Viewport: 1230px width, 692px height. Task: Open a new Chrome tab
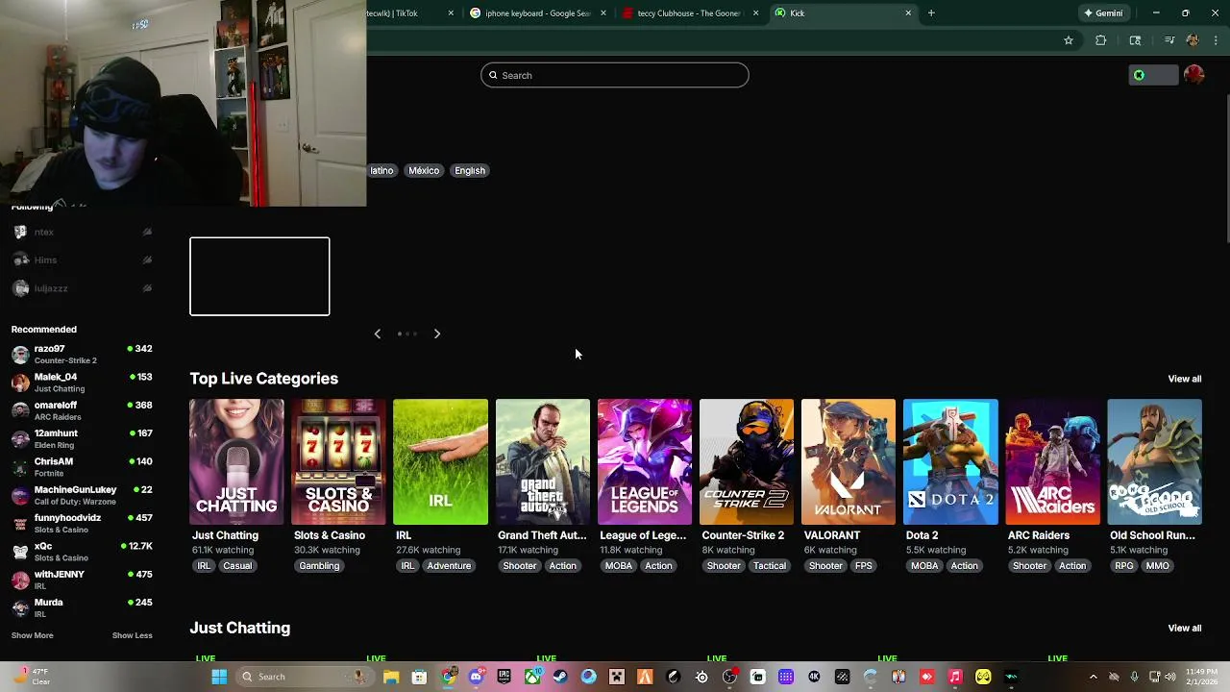931,13
